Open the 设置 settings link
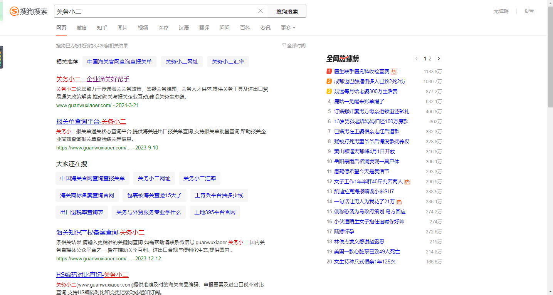This screenshot has width=553, height=295. (529, 11)
